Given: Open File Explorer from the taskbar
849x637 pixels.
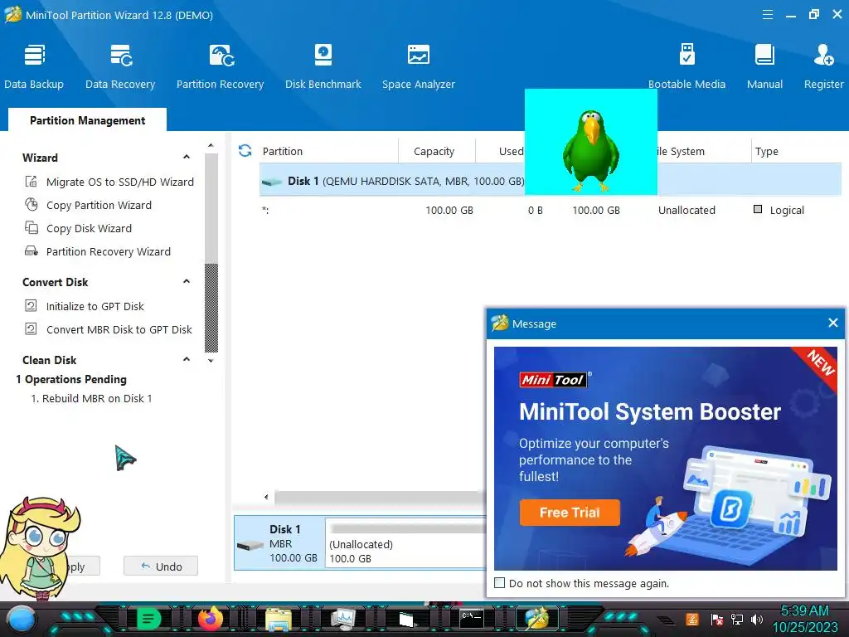Looking at the screenshot, I should coord(279,619).
